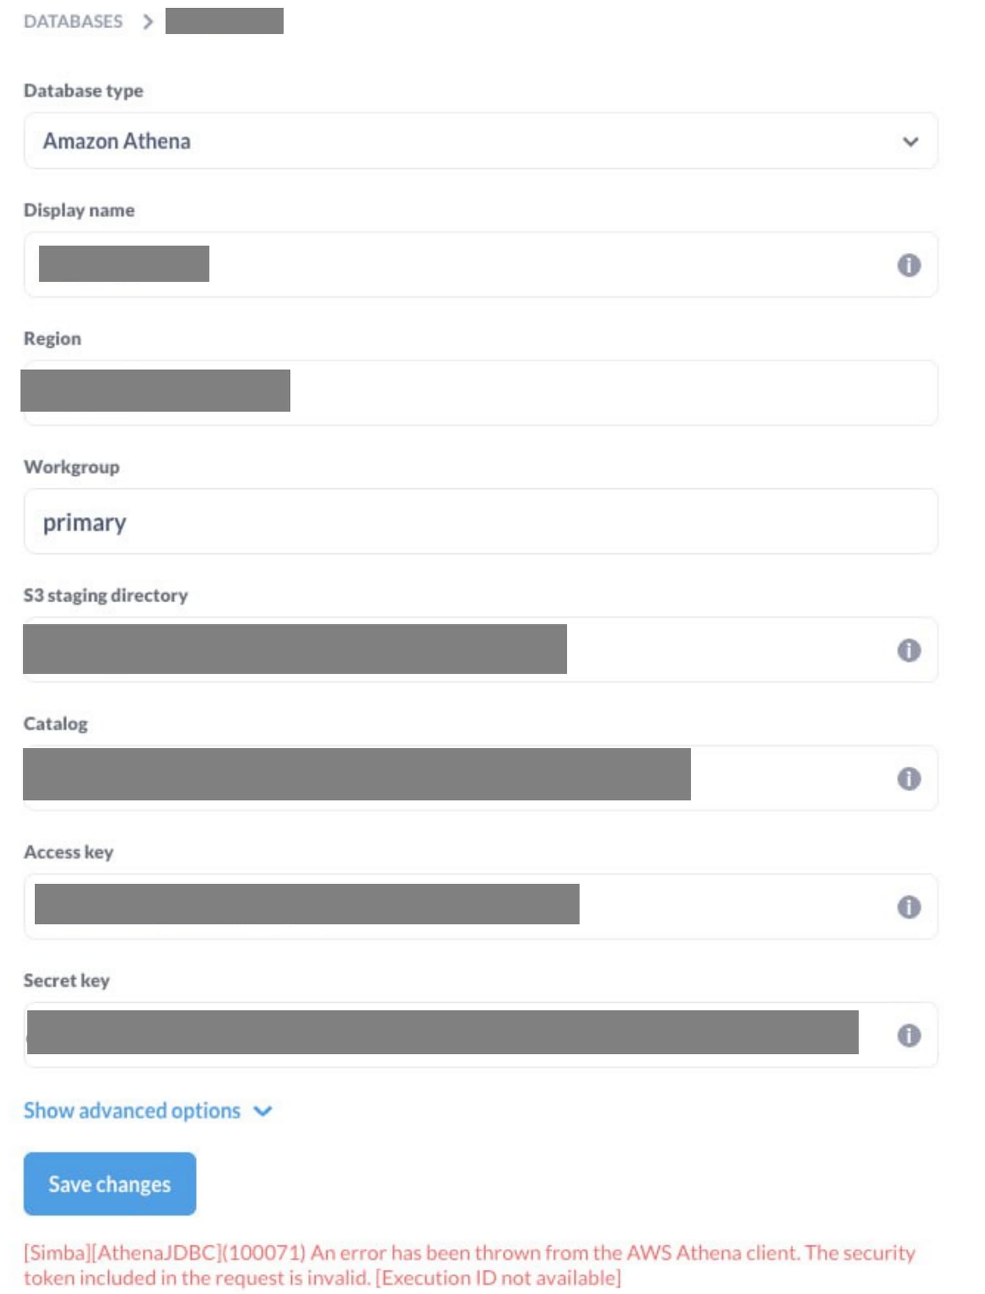This screenshot has height=1294, width=985.
Task: Focus the Display name input field
Action: click(481, 264)
